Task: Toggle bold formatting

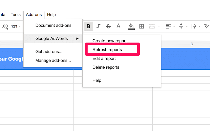Action: [89, 26]
